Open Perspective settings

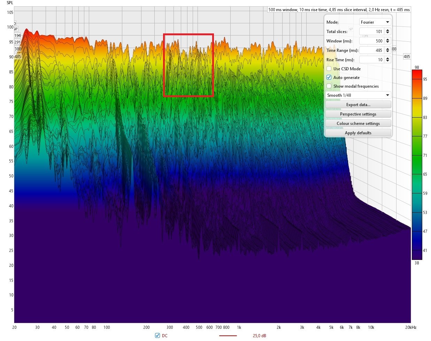(358, 114)
